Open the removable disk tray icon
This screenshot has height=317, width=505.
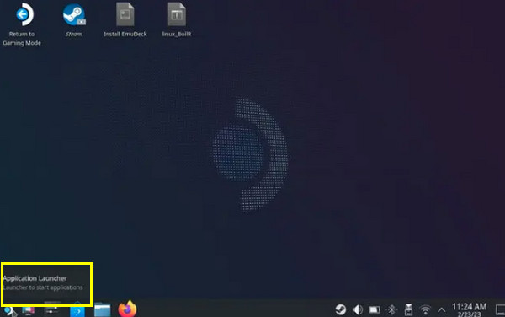point(408,309)
